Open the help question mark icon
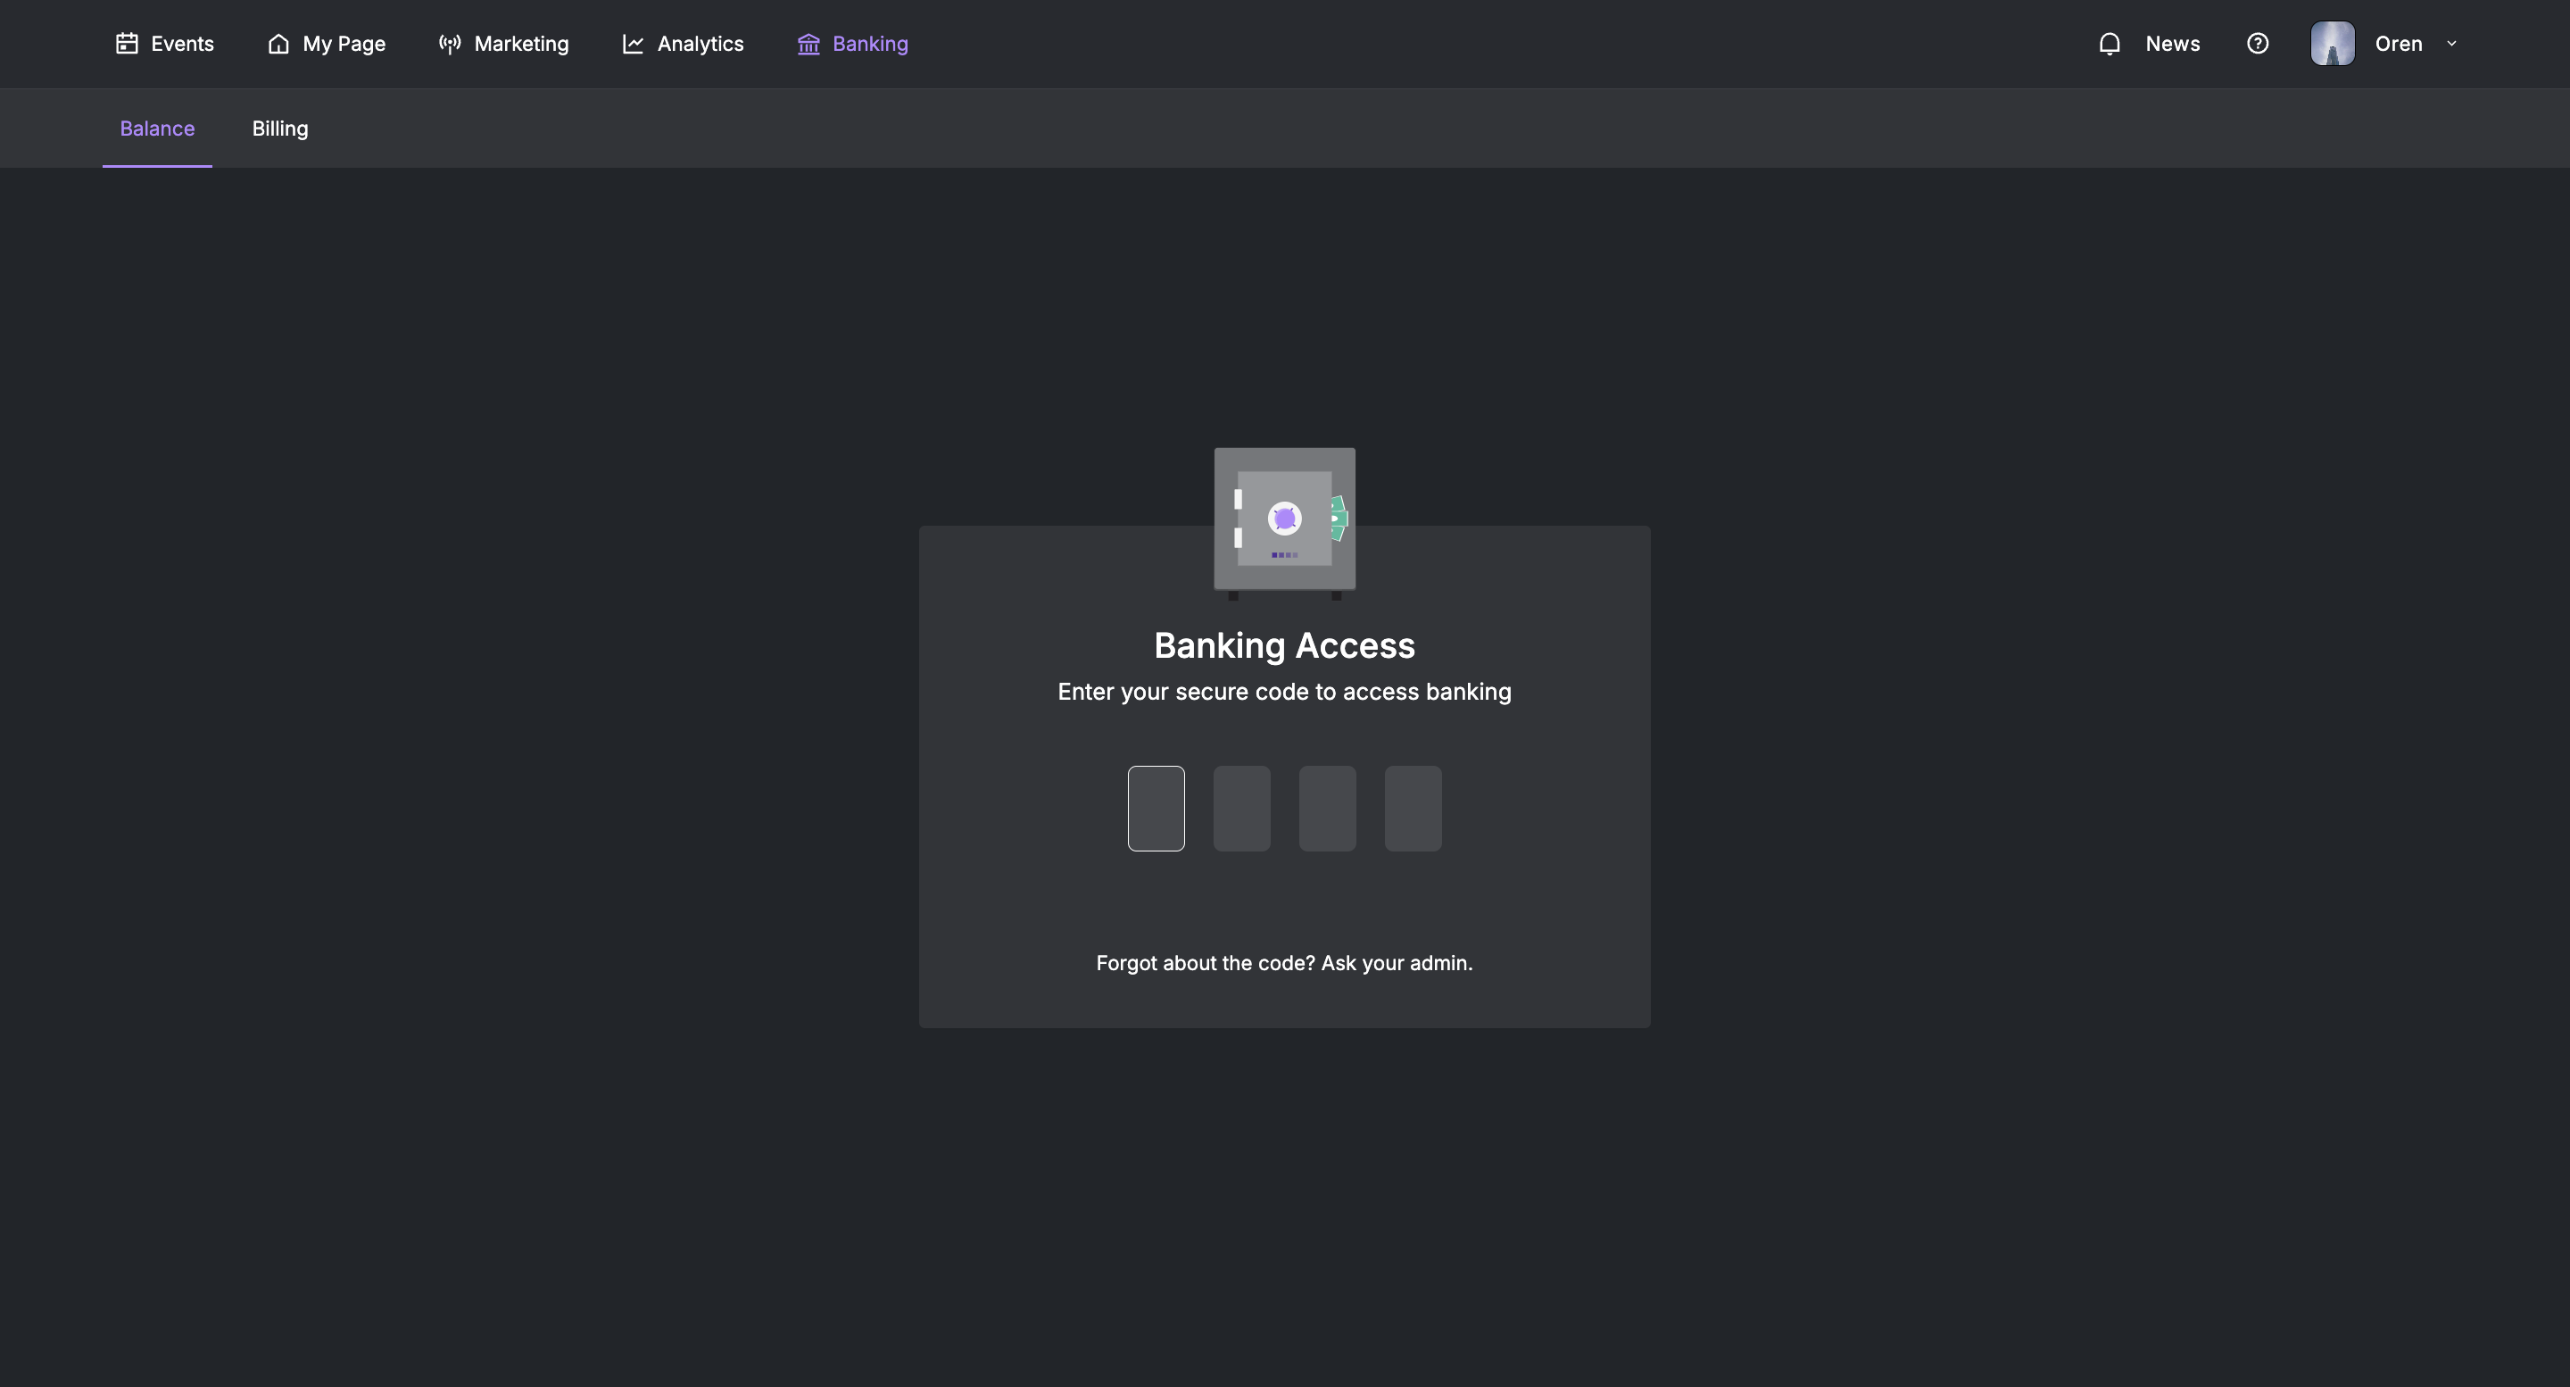 (2258, 44)
